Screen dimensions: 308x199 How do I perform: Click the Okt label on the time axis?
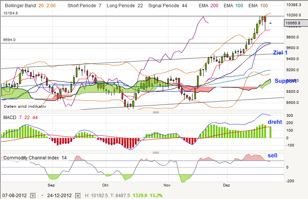pyautogui.click(x=105, y=185)
